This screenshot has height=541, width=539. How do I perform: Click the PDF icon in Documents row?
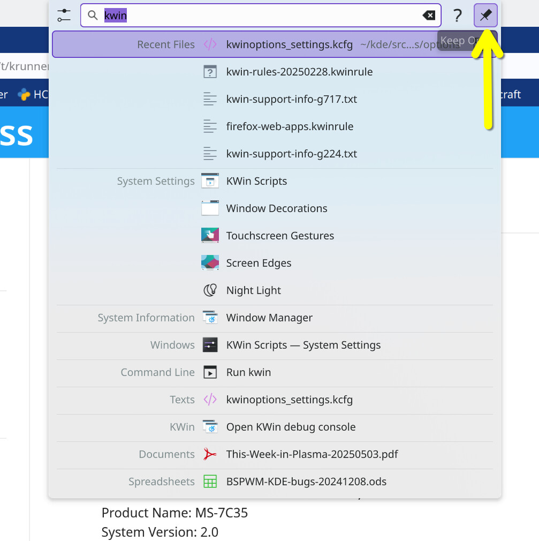pos(210,454)
